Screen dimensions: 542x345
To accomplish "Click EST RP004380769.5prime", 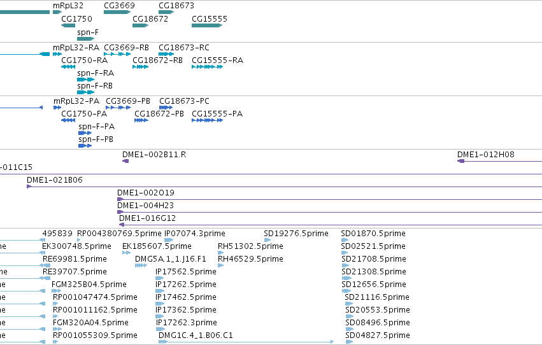I will click(119, 234).
